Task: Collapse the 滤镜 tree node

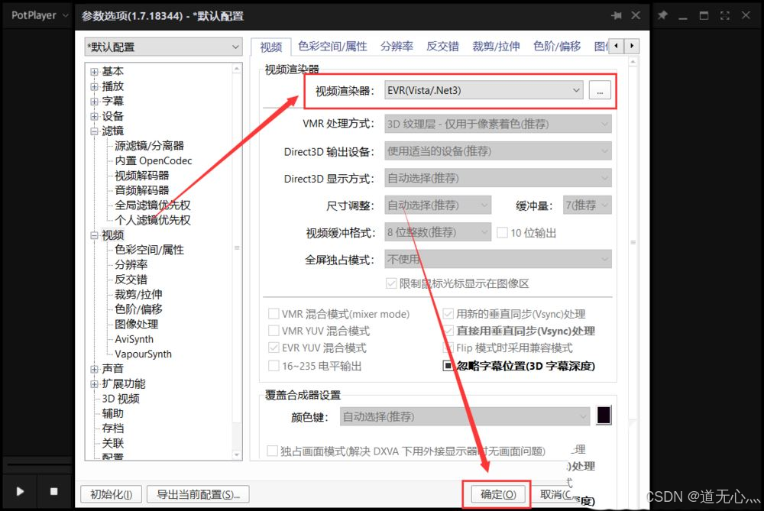Action: click(94, 131)
